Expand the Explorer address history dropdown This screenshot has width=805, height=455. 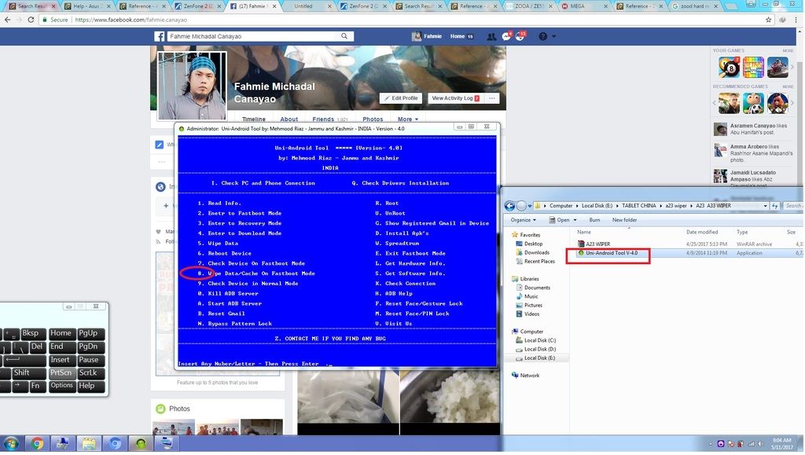pos(765,206)
